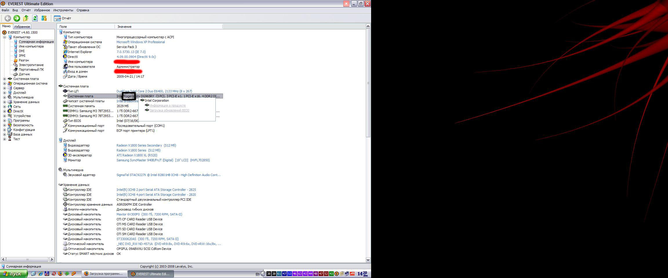
Task: Click the Back arrow toolbar icon
Action: (x=8, y=18)
